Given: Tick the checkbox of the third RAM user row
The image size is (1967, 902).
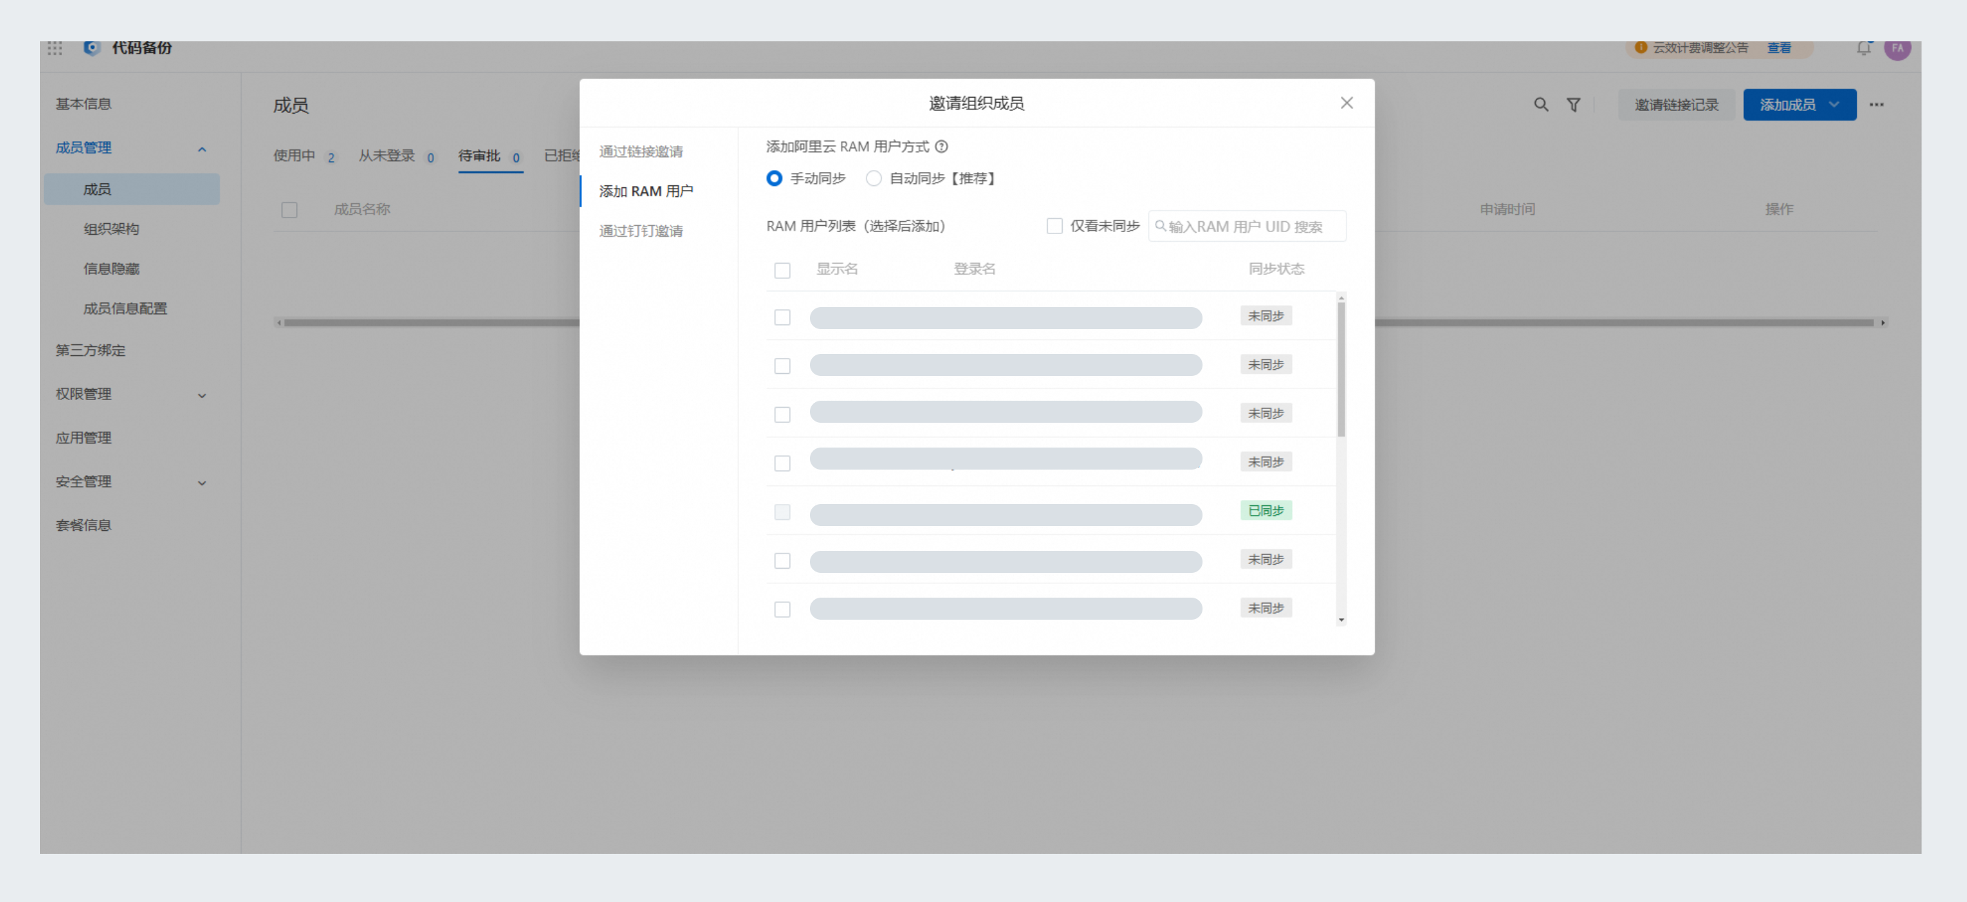Looking at the screenshot, I should tap(782, 415).
